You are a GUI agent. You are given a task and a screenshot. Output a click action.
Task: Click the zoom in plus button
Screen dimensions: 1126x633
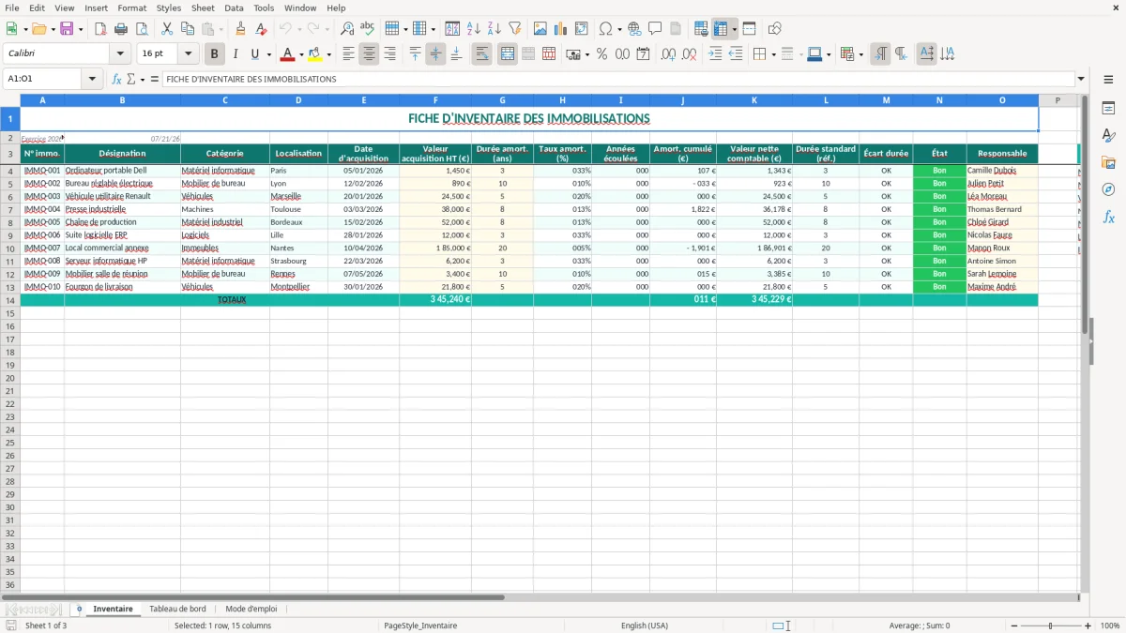(x=1088, y=625)
